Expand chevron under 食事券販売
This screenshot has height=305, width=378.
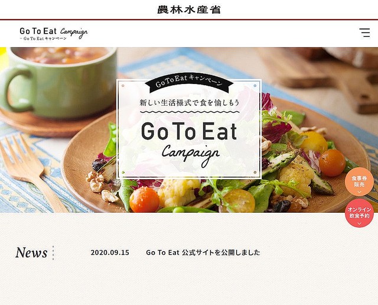click(359, 192)
